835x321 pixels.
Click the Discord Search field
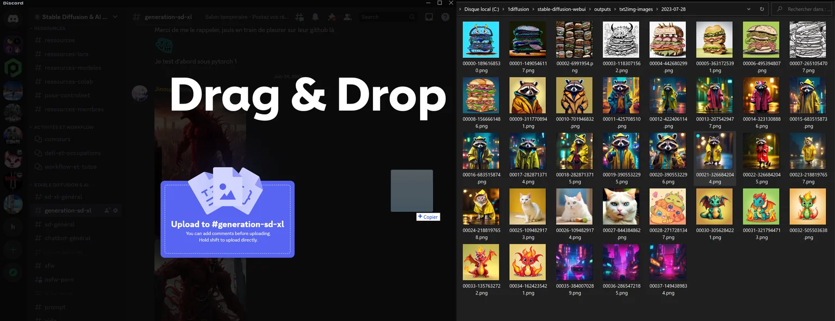(388, 17)
